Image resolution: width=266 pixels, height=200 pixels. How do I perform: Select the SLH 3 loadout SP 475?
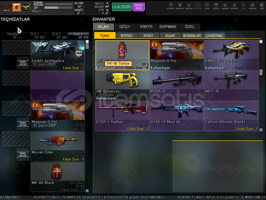pos(78,35)
